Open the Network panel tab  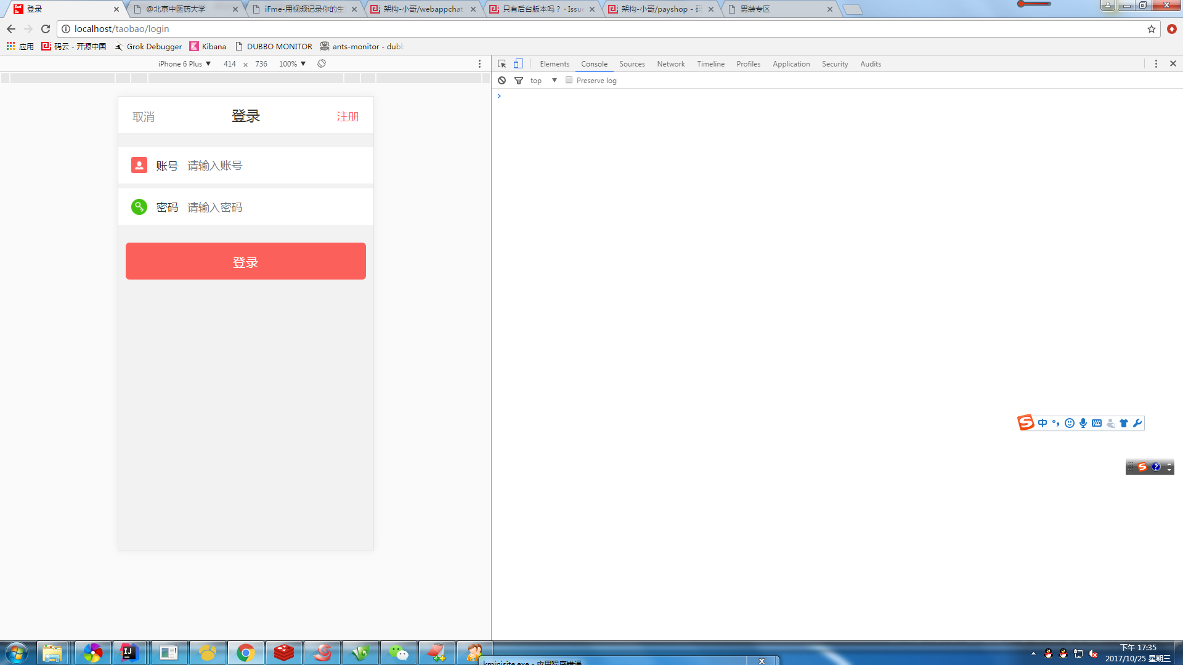(670, 63)
